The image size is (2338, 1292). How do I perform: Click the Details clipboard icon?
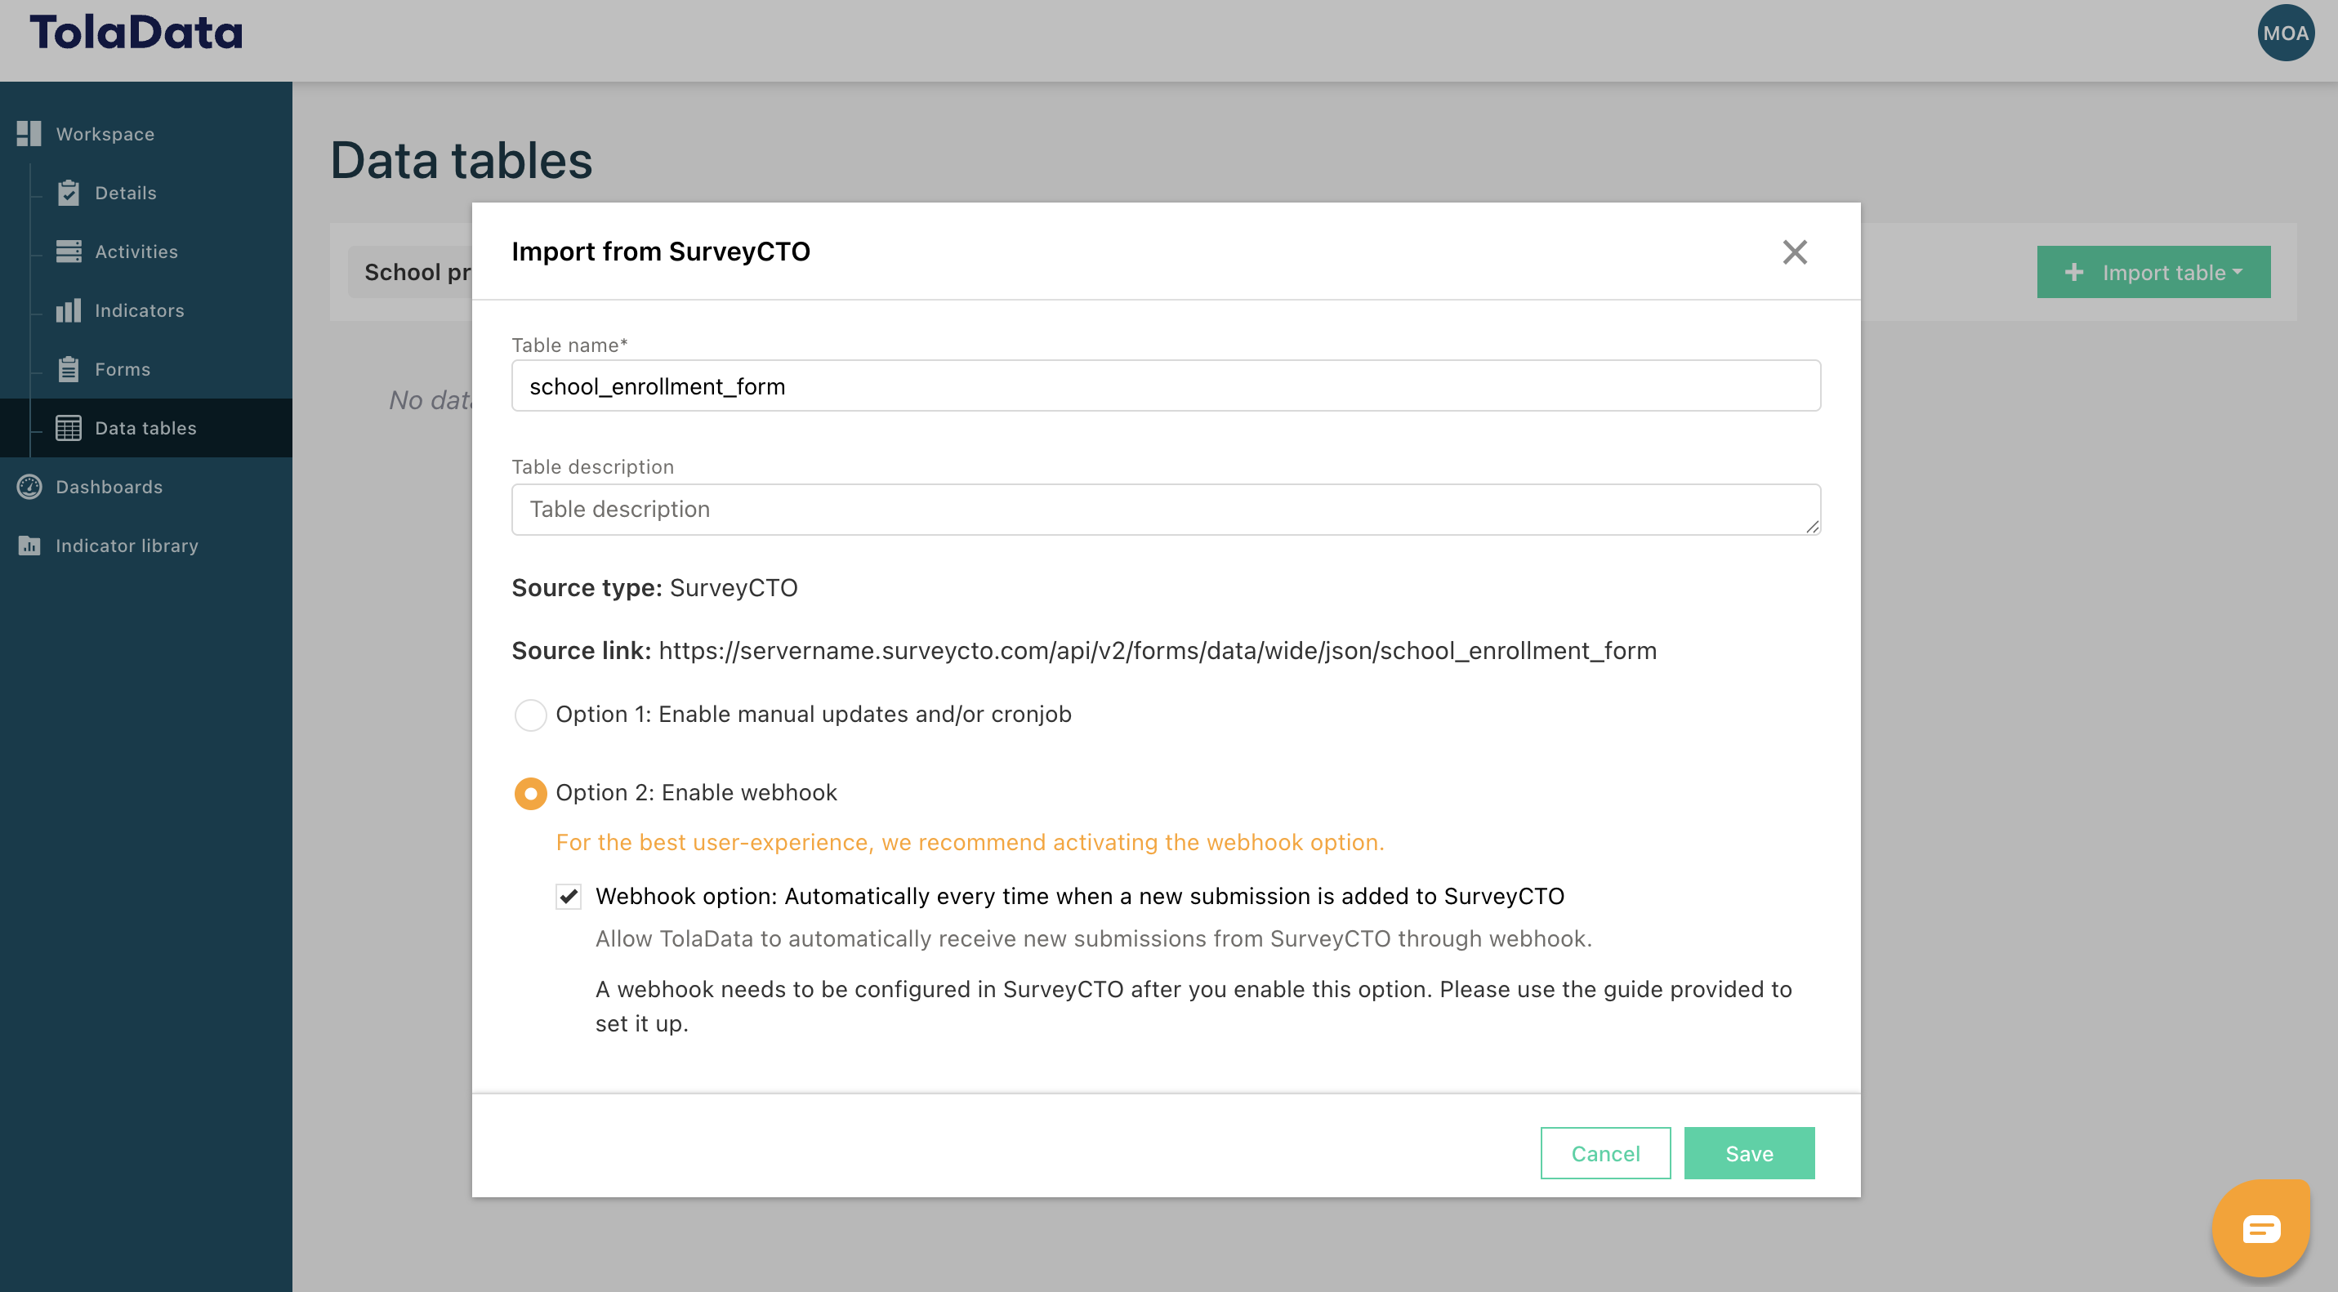(x=68, y=193)
